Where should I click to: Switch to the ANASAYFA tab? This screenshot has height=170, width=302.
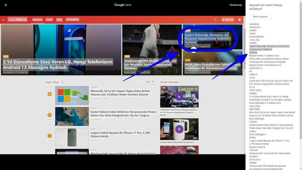coord(37,20)
